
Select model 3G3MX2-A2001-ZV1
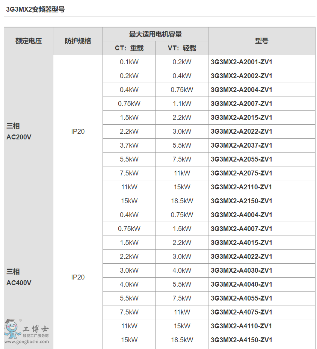click(242, 62)
